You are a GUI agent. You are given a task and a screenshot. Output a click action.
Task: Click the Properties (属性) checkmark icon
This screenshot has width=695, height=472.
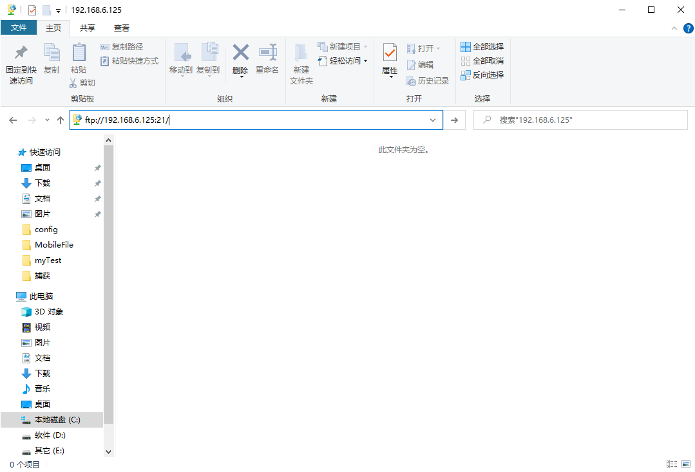click(x=390, y=53)
